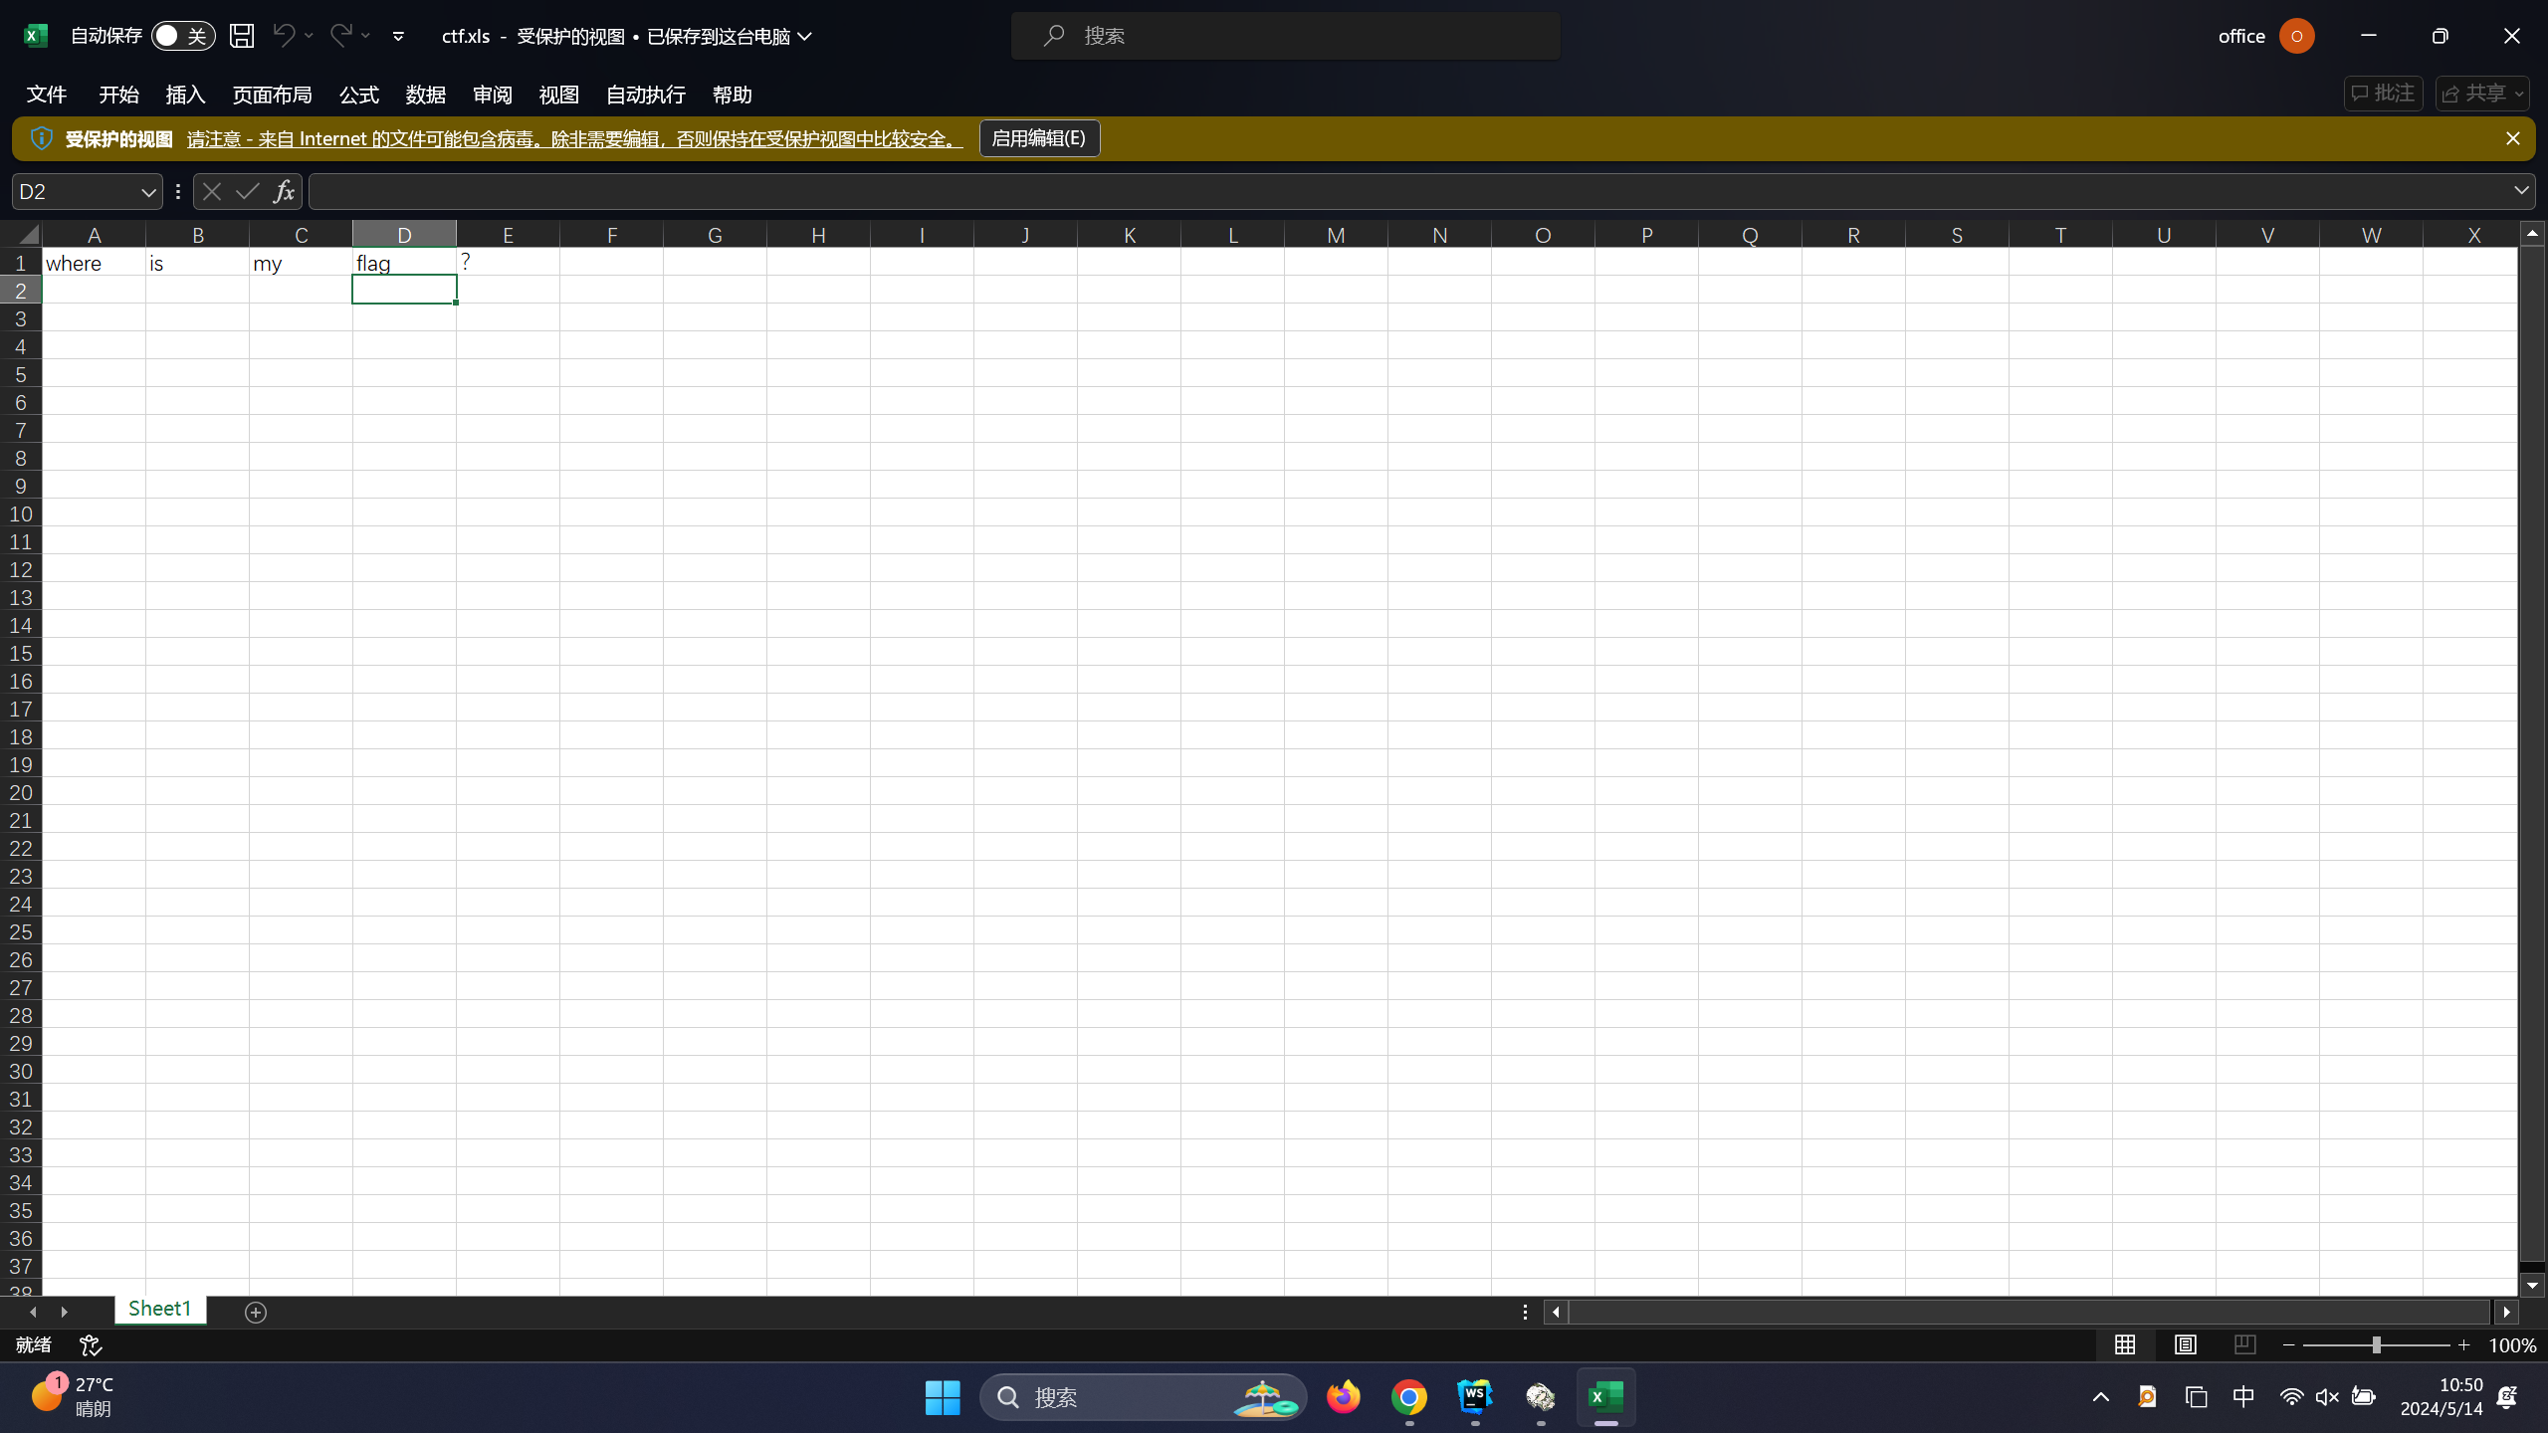This screenshot has height=1433, width=2548.
Task: Open the Name Box dropdown arrow
Action: pyautogui.click(x=147, y=192)
